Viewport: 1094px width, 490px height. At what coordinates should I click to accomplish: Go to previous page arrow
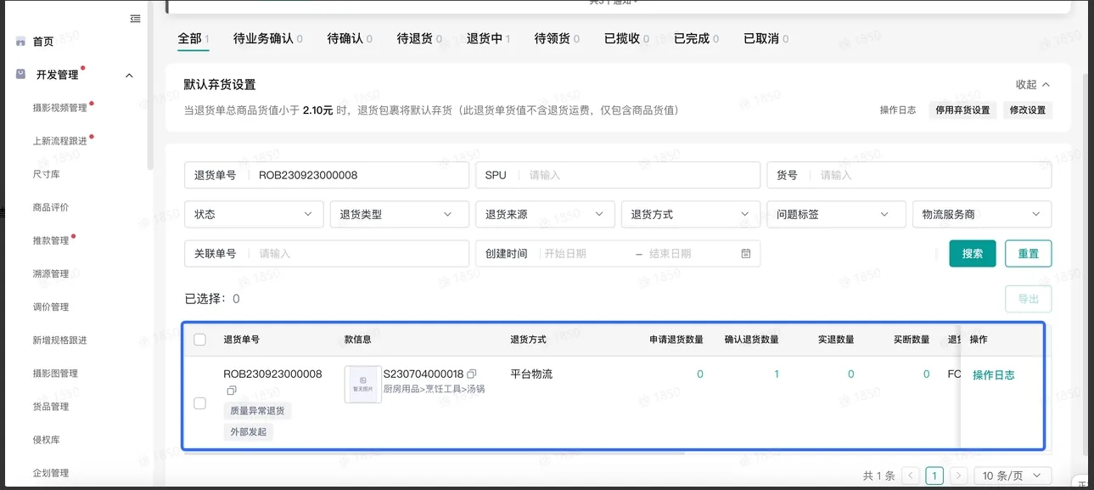coord(911,476)
